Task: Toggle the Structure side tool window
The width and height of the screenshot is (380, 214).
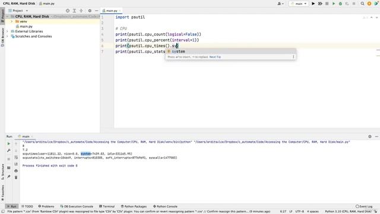Action: 2,172
